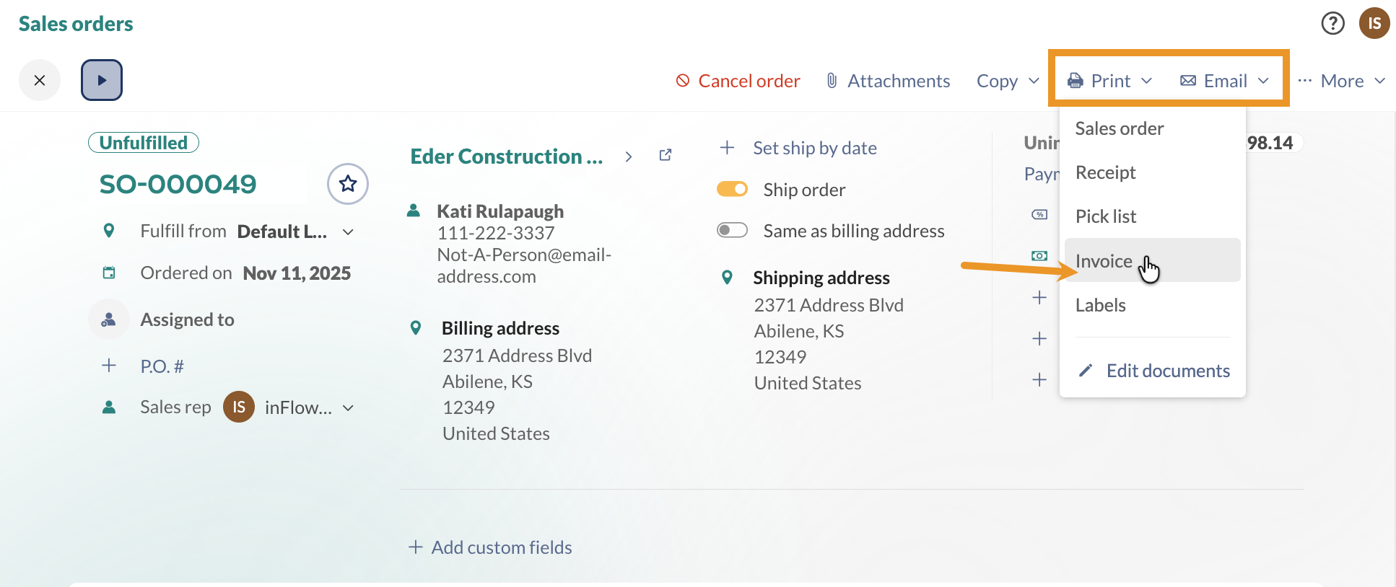Click Add custom fields
This screenshot has width=1396, height=587.
(489, 547)
